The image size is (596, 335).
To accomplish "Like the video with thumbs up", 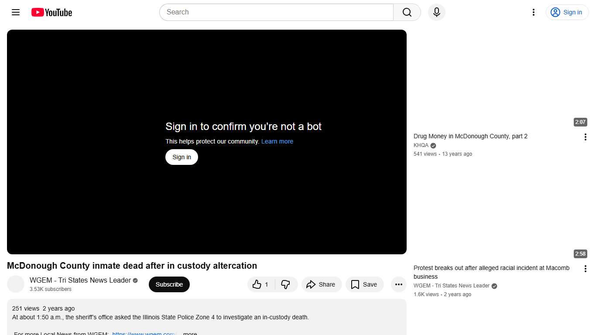I will pos(261,284).
